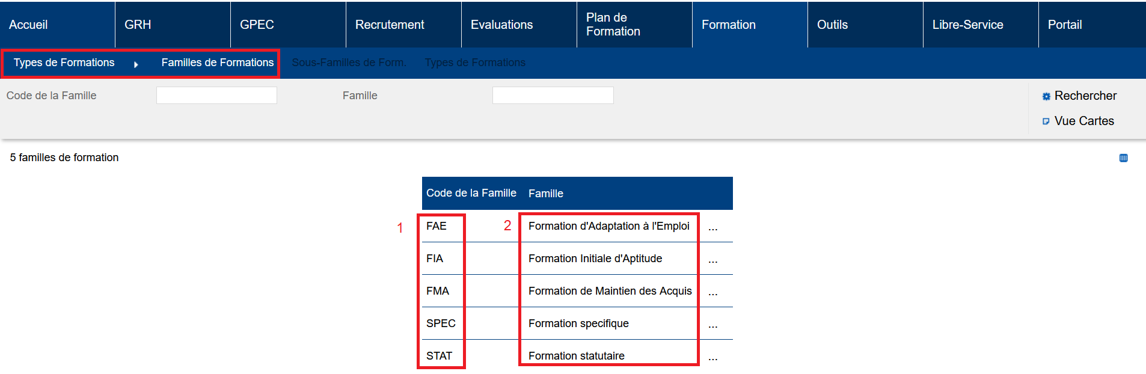Open the ellipsis menu for FMA row
Viewport: 1146px width, 374px height.
click(713, 292)
